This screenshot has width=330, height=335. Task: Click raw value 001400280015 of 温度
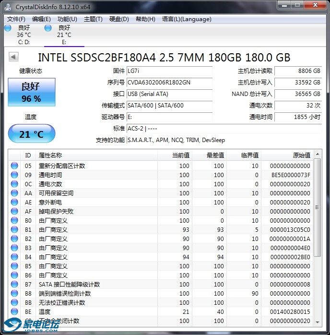[x=290, y=311]
